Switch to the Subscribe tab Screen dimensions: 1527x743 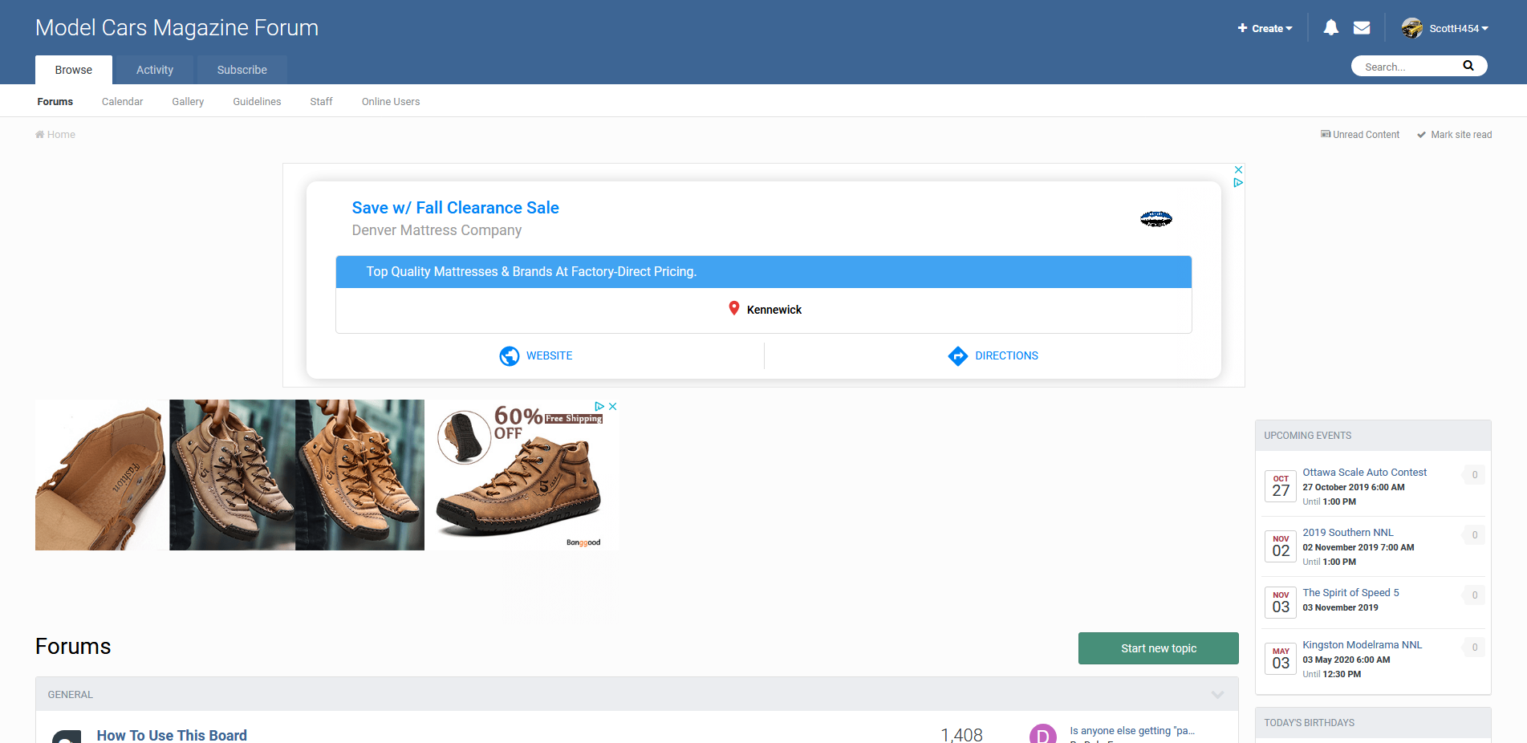click(242, 70)
